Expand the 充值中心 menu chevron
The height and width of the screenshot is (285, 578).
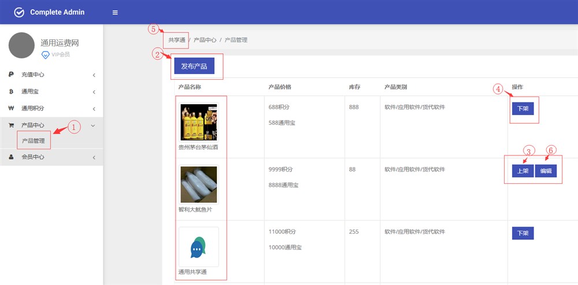point(94,75)
